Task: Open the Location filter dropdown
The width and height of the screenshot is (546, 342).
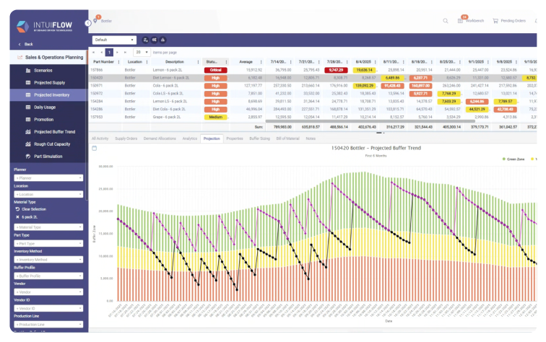Action: pyautogui.click(x=48, y=194)
